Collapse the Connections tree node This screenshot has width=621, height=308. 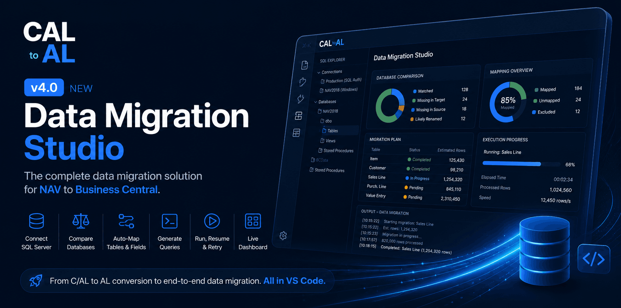coord(319,73)
